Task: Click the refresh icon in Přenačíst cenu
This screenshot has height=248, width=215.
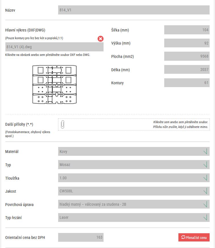Action: point(183,238)
